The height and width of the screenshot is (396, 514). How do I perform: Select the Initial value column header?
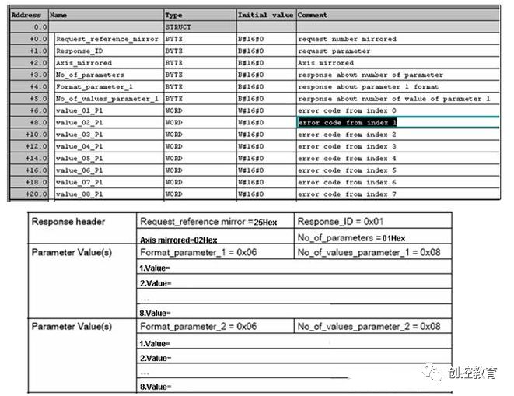point(267,15)
